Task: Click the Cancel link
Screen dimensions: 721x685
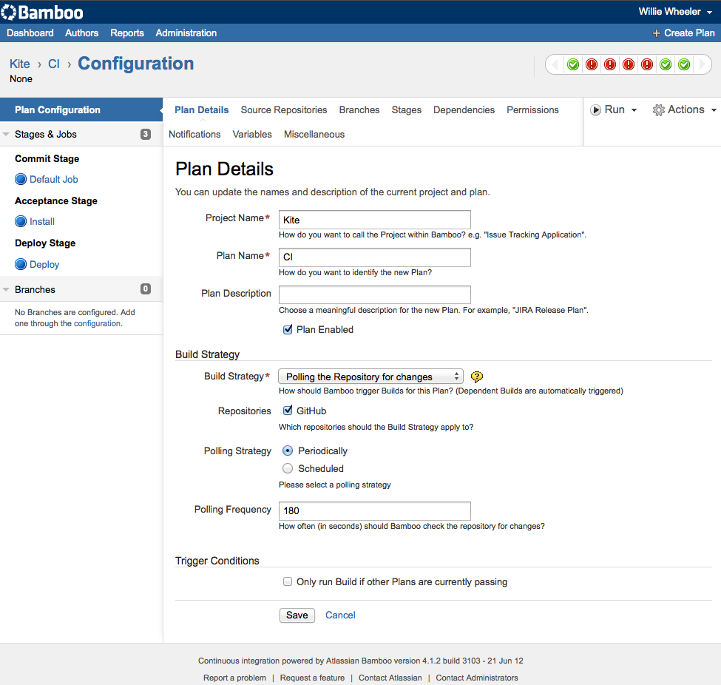Action: [340, 615]
